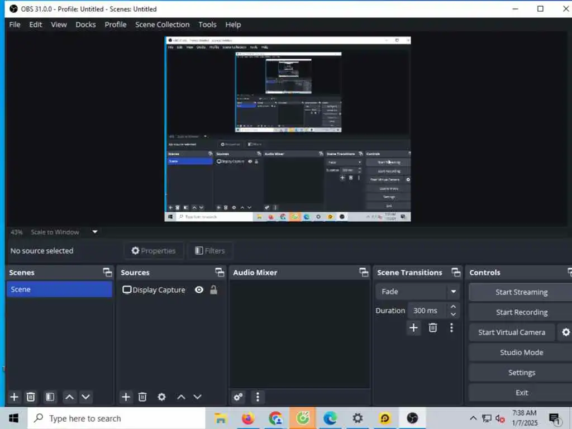The image size is (572, 429).
Task: Increase transition duration with up arrow
Action: coord(453,307)
